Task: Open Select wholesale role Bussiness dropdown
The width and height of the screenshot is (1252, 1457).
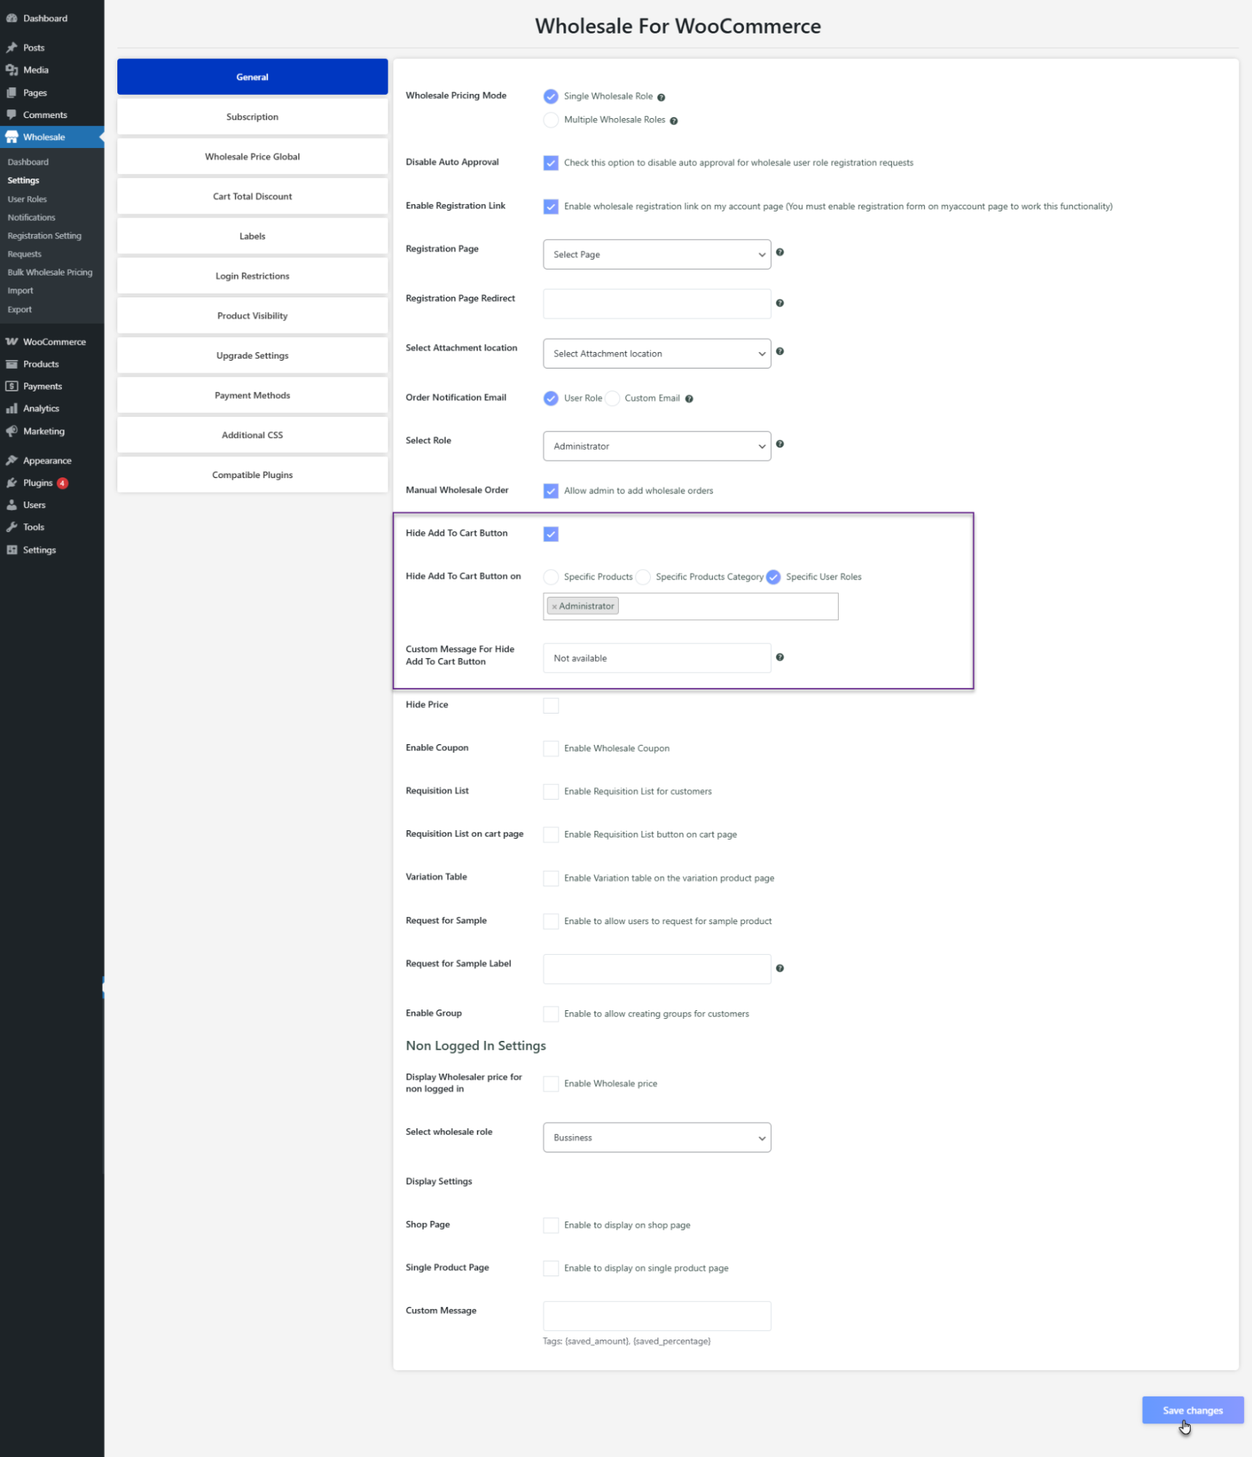Action: tap(657, 1137)
